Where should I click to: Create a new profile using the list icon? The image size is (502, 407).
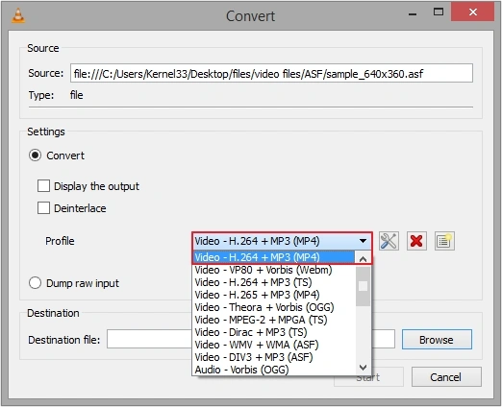444,241
